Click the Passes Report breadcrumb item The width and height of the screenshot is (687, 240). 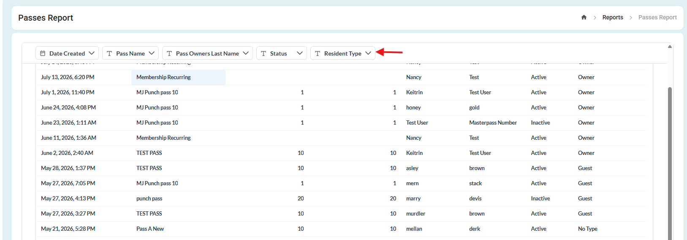(657, 17)
